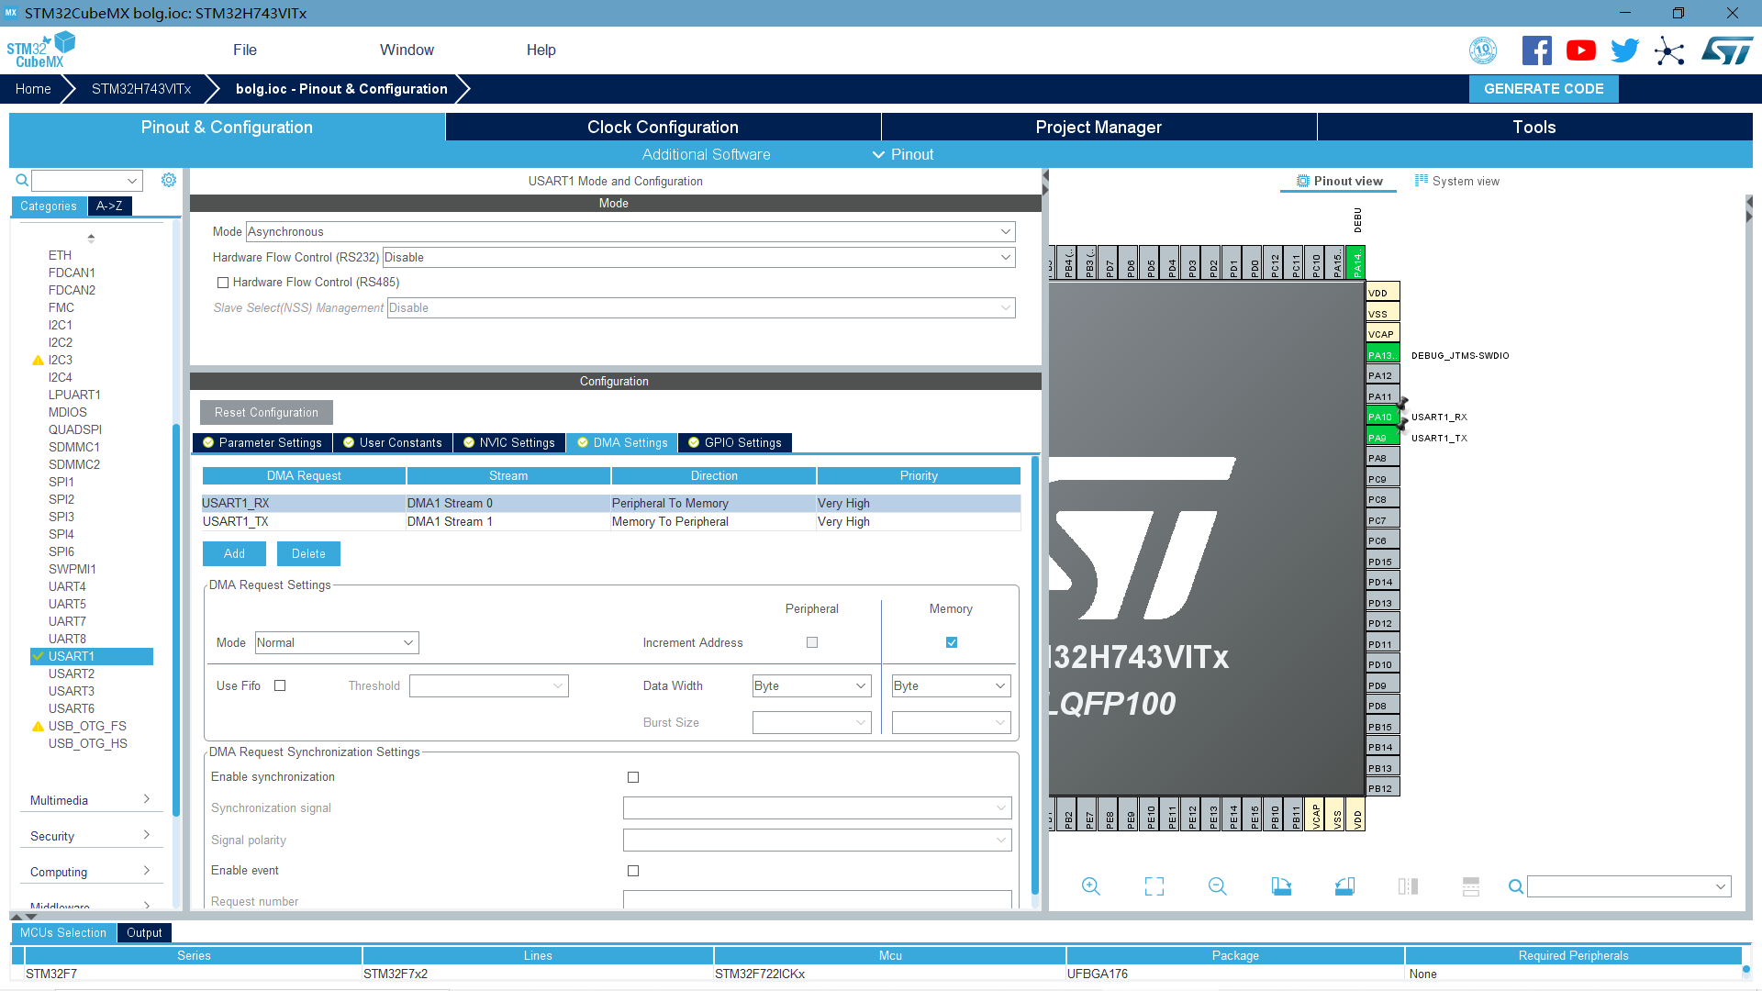This screenshot has height=991, width=1762.
Task: Enable the Use Fifo checkbox
Action: (280, 685)
